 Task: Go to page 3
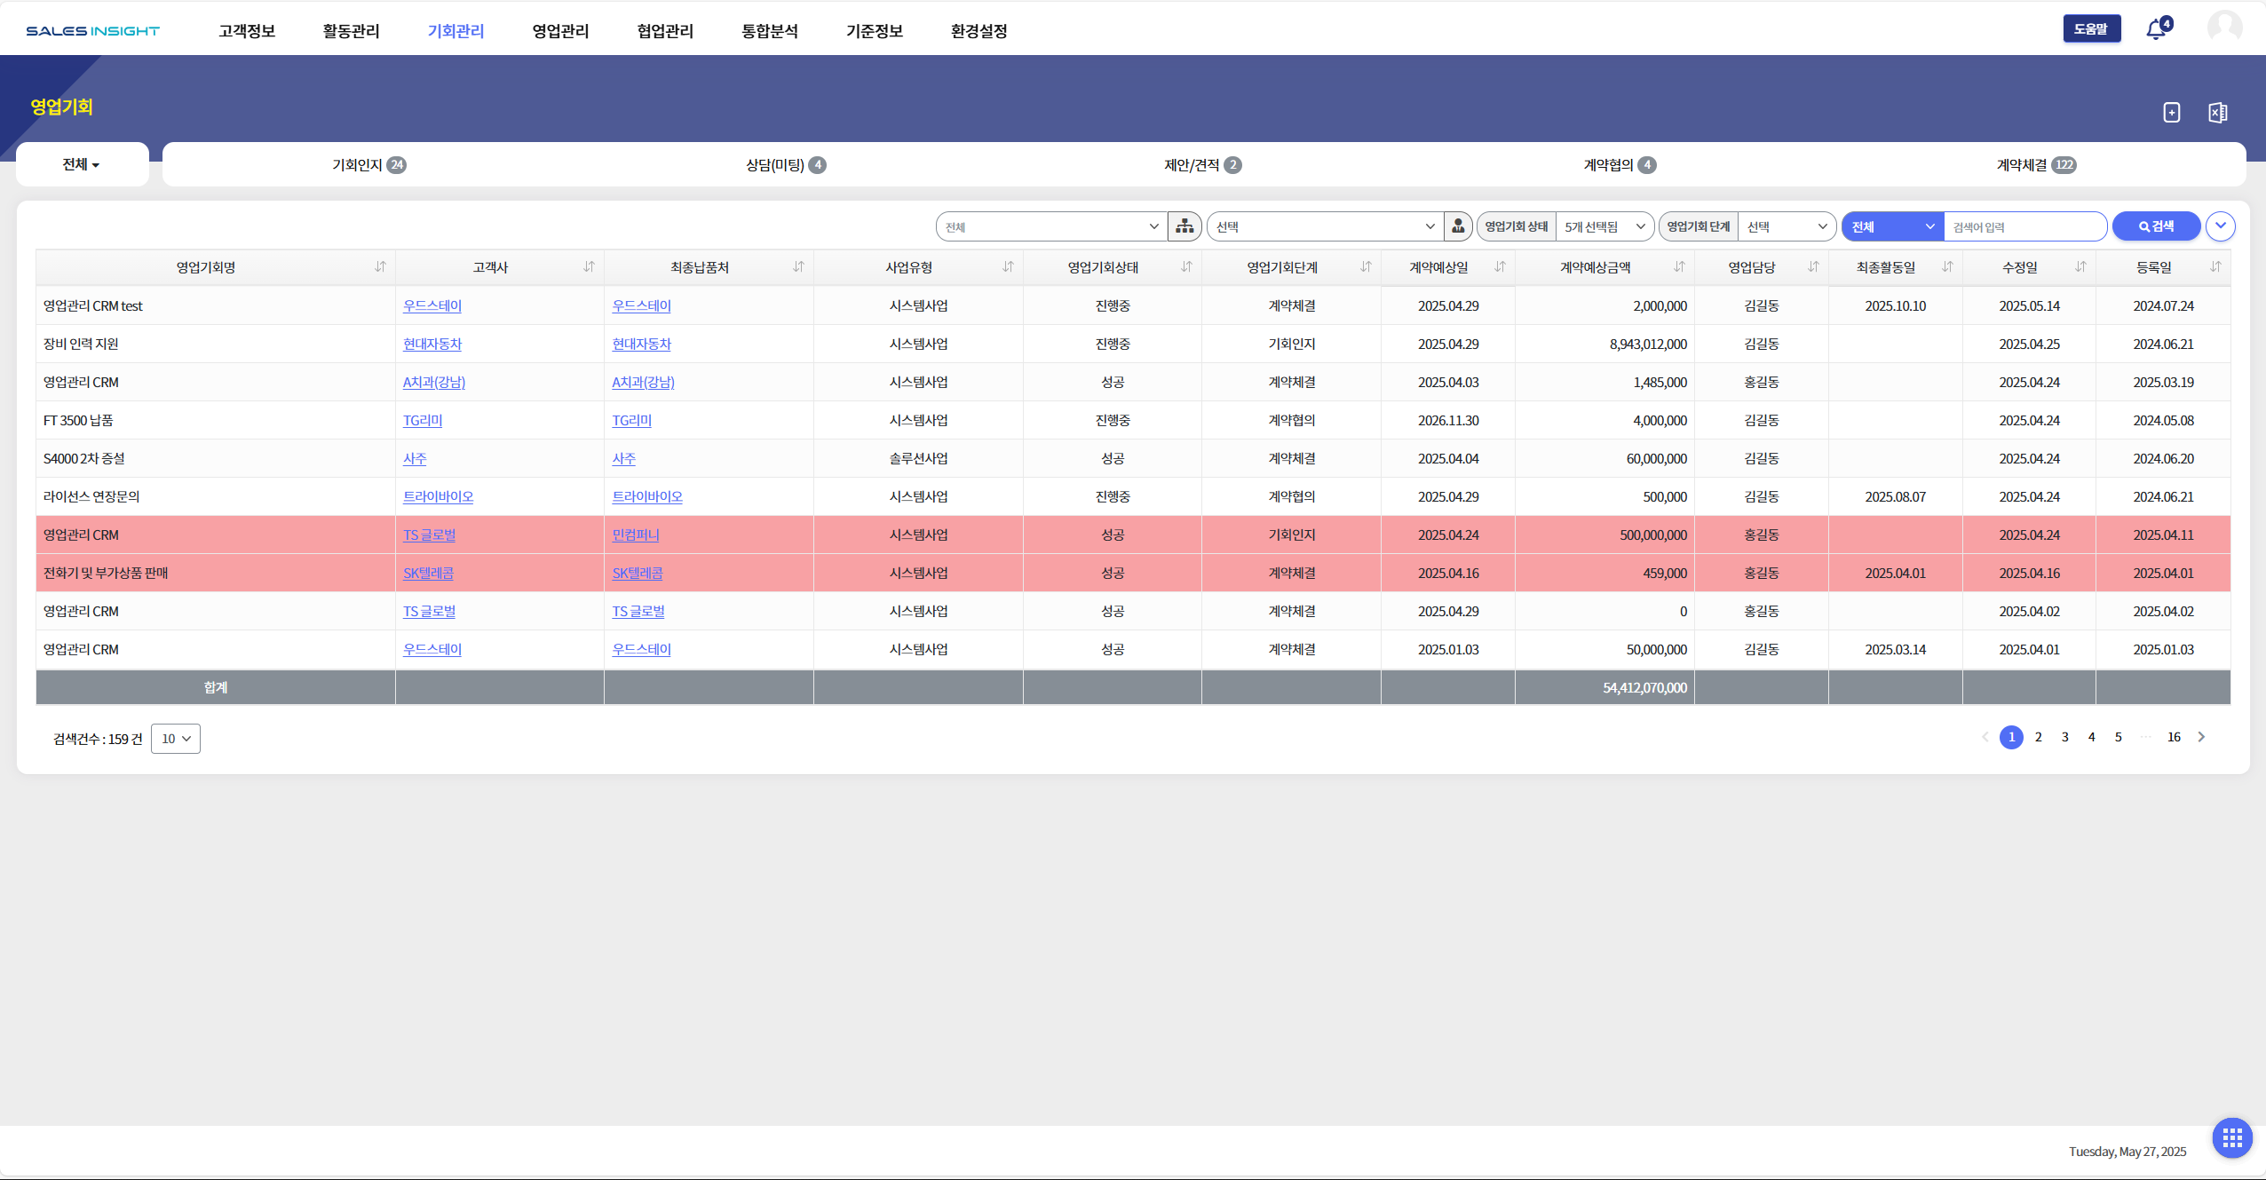pyautogui.click(x=2064, y=737)
